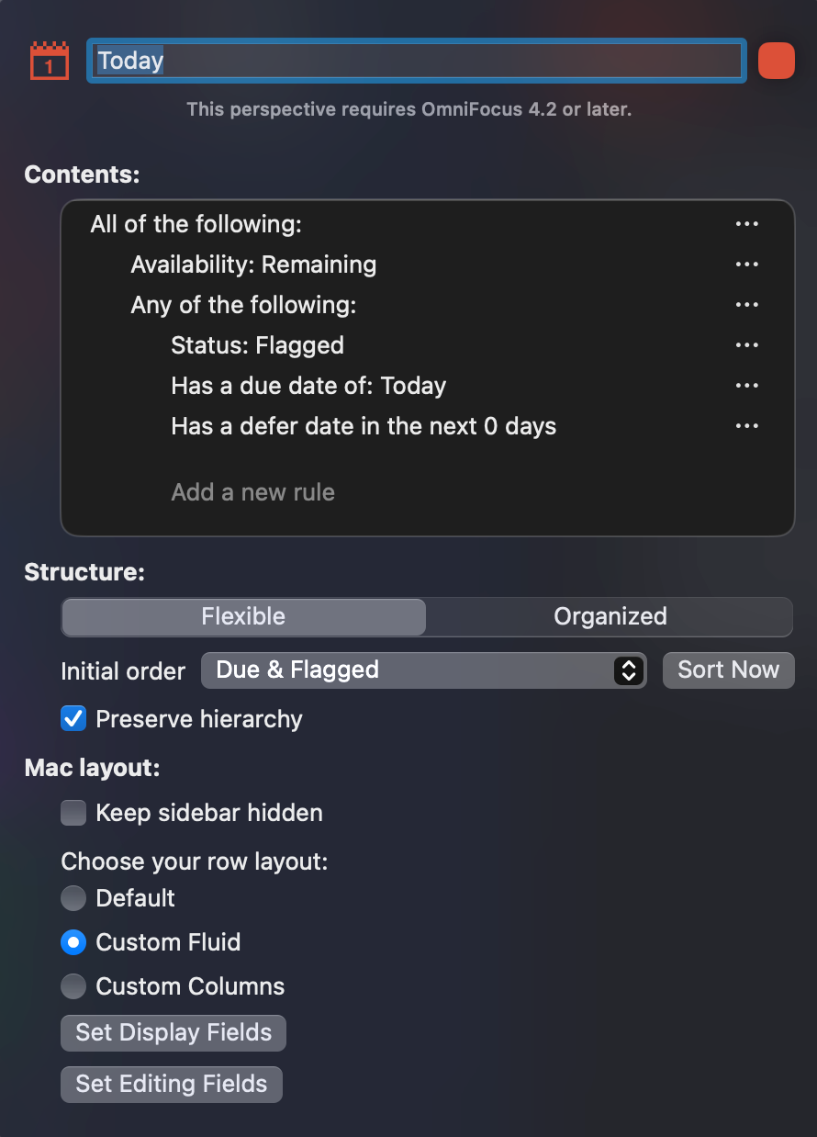The image size is (817, 1137).
Task: Click Set Editing Fields button
Action: [x=172, y=1084]
